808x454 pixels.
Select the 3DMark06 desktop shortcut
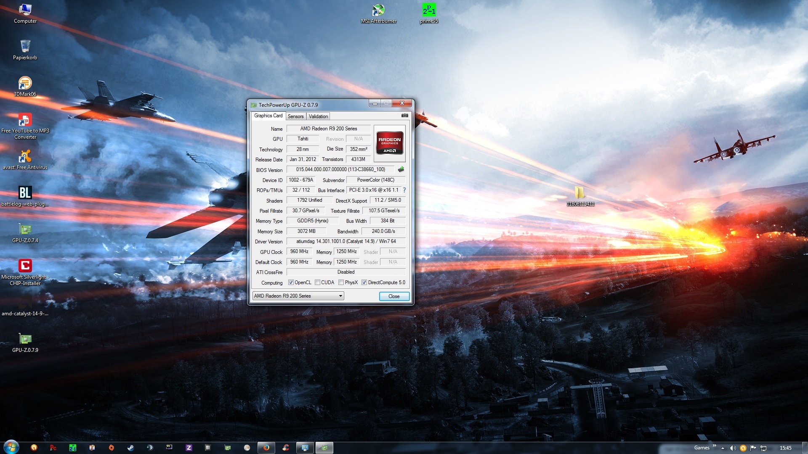pos(25,87)
